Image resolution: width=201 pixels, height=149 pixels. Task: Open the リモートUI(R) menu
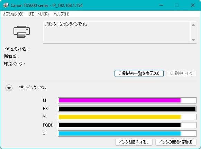click(x=38, y=14)
